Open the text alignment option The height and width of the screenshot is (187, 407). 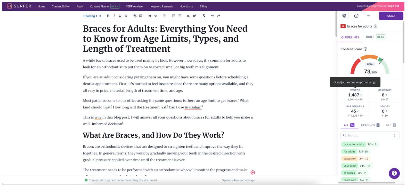click(165, 16)
